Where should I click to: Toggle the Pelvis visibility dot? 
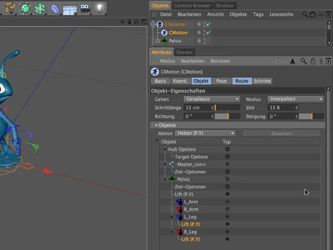click(x=199, y=41)
